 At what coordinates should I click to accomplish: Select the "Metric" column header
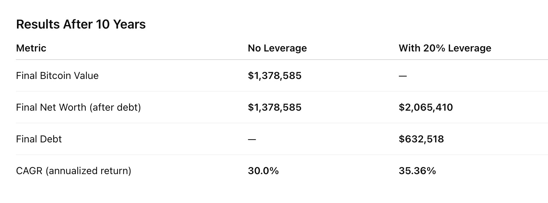(31, 48)
